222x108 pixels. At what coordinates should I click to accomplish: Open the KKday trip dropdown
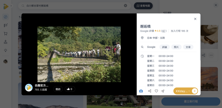[183, 91]
